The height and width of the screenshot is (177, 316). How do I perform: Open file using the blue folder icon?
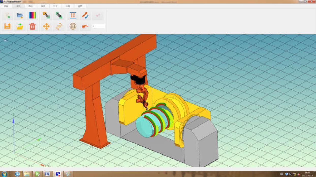20,16
